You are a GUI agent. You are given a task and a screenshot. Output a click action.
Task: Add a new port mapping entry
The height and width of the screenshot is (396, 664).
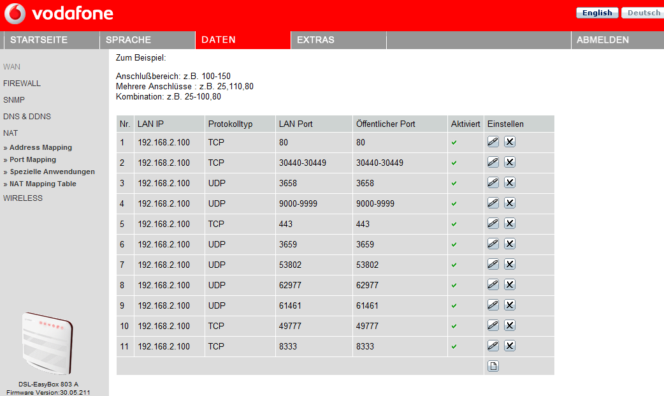click(x=493, y=366)
